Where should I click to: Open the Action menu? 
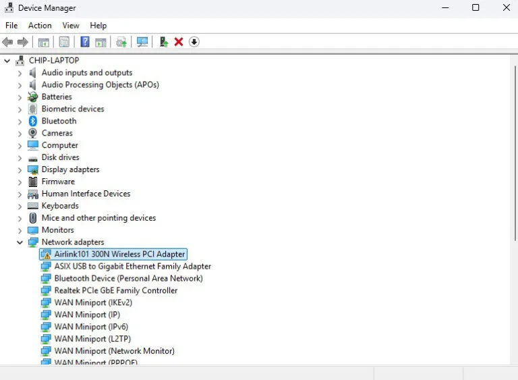(x=40, y=26)
